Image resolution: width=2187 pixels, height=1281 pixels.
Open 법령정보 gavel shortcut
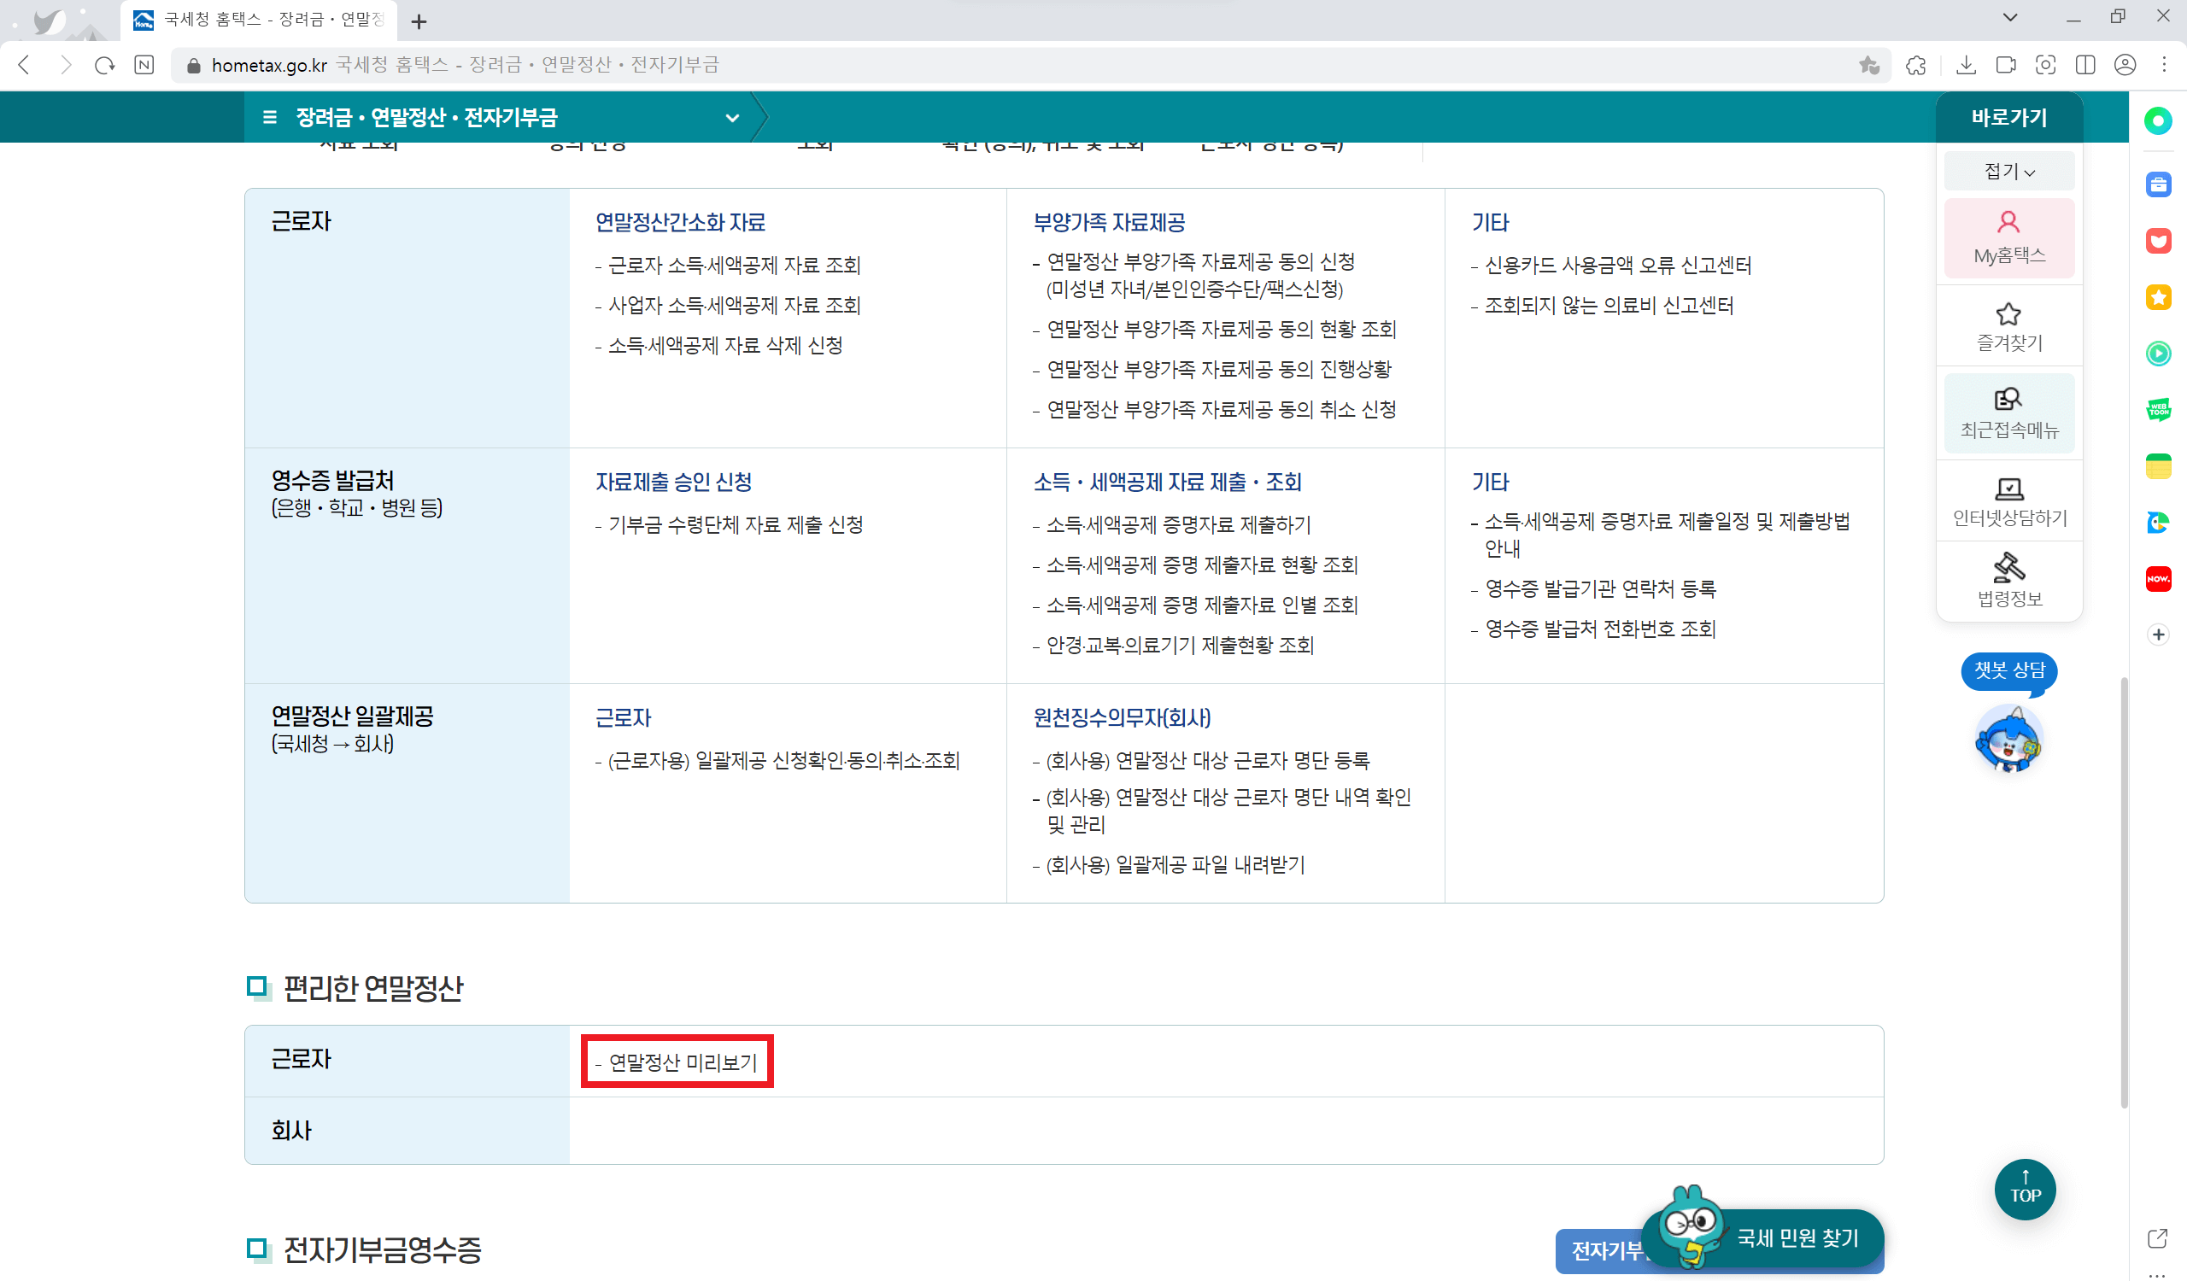(x=2008, y=580)
